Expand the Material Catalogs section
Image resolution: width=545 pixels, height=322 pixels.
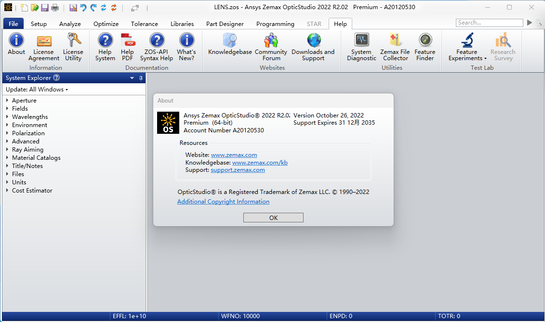pyautogui.click(x=7, y=158)
